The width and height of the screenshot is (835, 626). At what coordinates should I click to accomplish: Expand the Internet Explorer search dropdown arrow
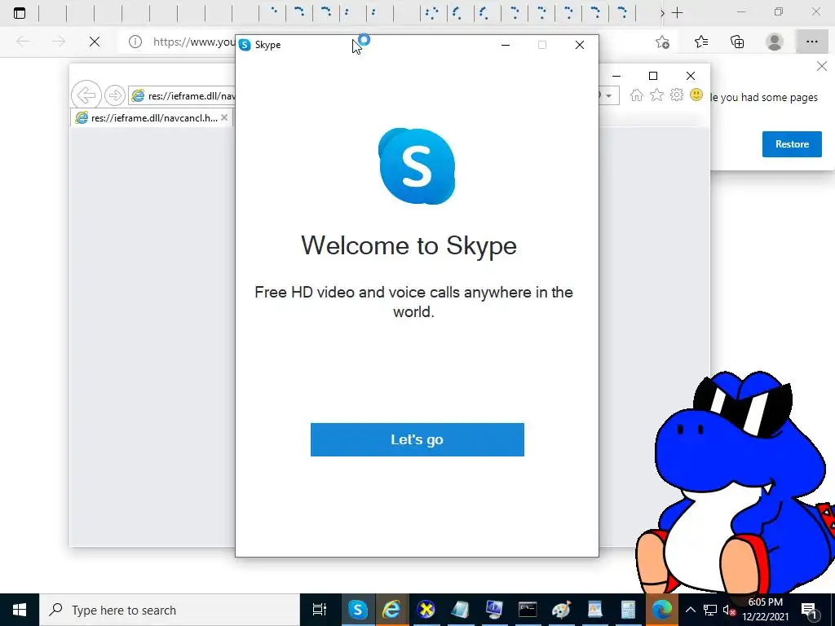click(608, 96)
